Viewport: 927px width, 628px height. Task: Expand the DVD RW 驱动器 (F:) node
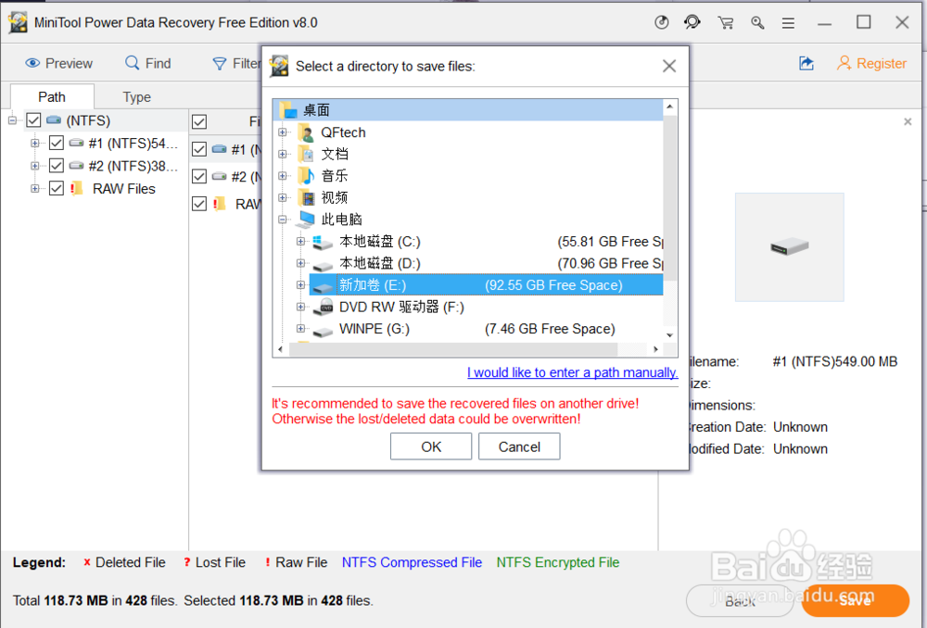(x=301, y=308)
